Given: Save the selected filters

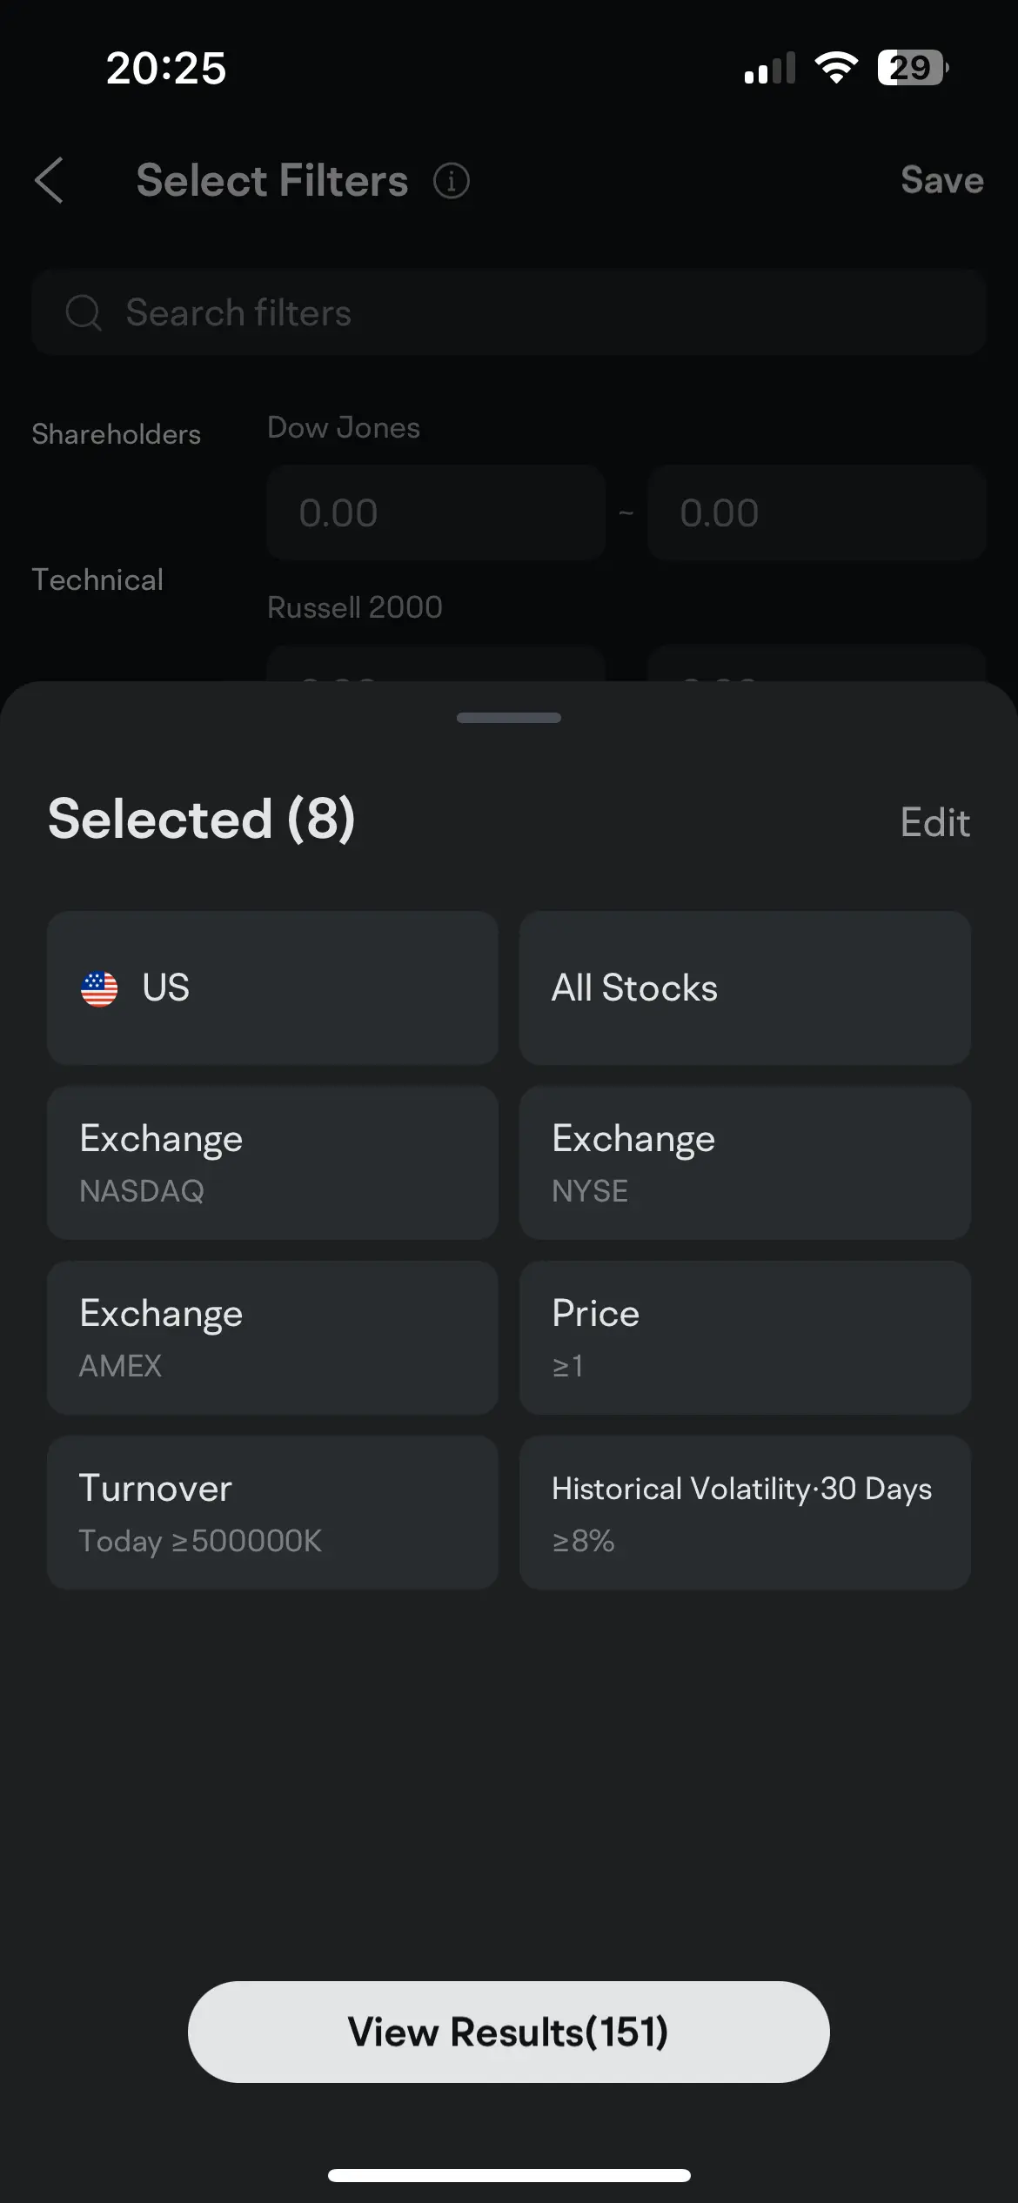Looking at the screenshot, I should [941, 180].
